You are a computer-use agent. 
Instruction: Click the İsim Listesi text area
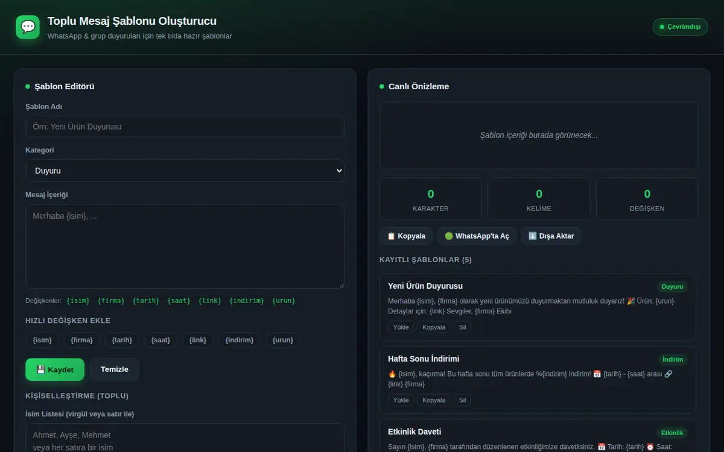click(x=185, y=438)
